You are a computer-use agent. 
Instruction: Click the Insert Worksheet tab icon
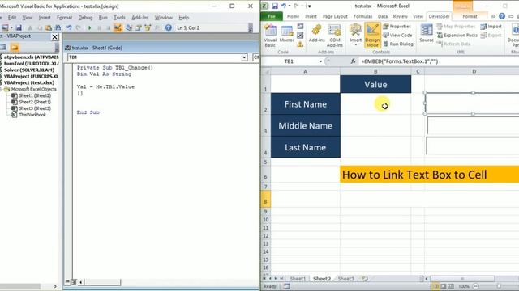pyautogui.click(x=365, y=279)
